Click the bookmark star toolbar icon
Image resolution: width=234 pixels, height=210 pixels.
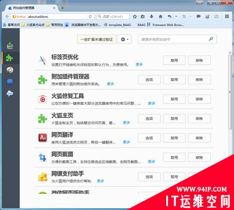click(x=135, y=16)
